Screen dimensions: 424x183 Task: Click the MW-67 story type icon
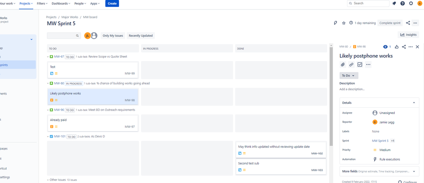click(x=51, y=57)
